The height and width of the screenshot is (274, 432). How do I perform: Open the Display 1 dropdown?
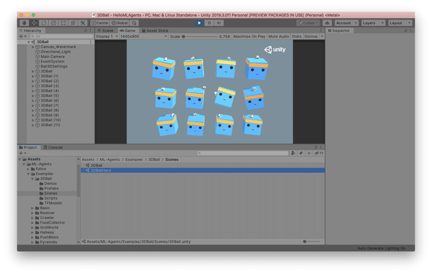(x=107, y=36)
